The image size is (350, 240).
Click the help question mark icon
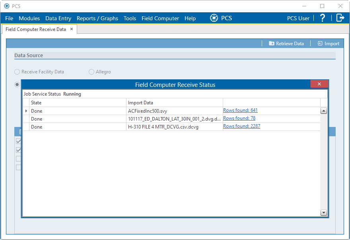coord(323,18)
